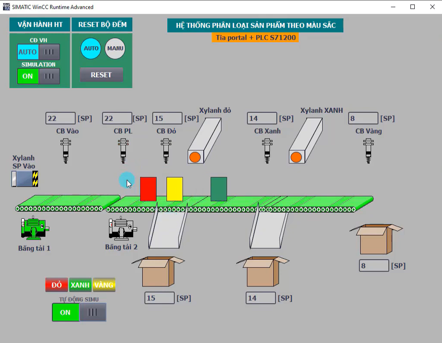
Task: Set CĐ VH switch to AUTO
Action: 28,52
